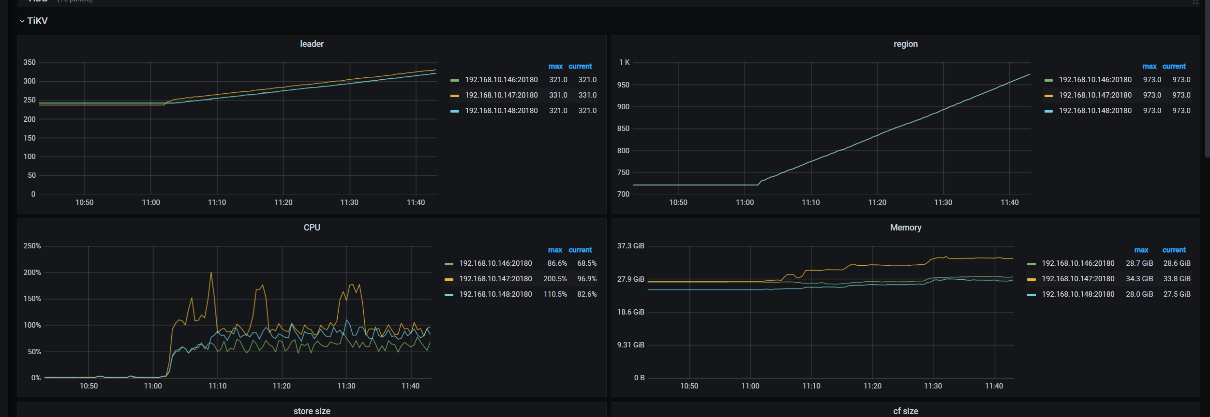
Task: Click the cyan series icon for 192.168.10.148 in Memory legend
Action: pos(1031,295)
